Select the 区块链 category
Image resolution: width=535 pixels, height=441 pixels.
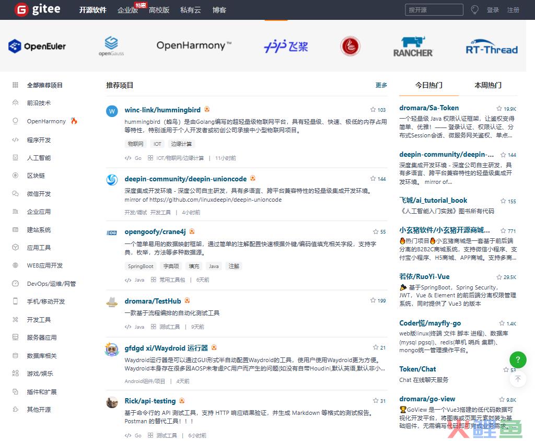(x=36, y=176)
